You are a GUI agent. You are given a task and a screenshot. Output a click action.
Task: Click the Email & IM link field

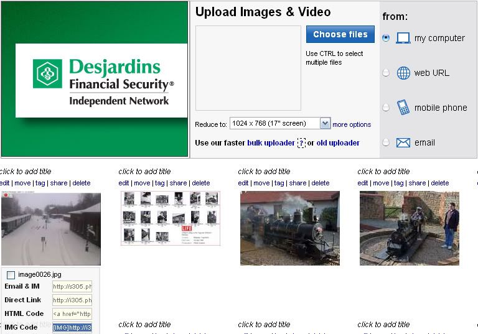72,287
